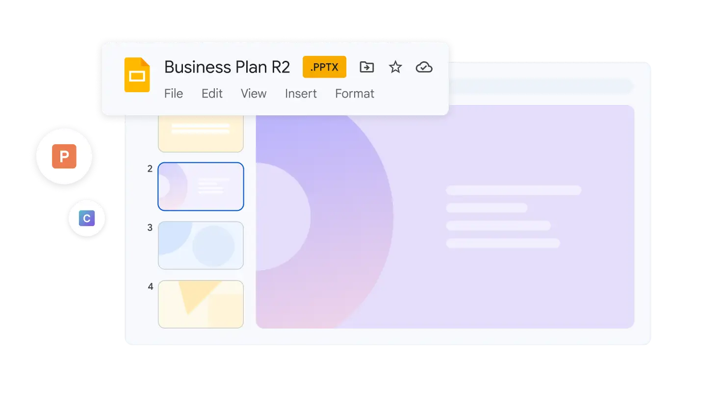
Task: Click the Business Plan R2 title
Action: pyautogui.click(x=227, y=67)
